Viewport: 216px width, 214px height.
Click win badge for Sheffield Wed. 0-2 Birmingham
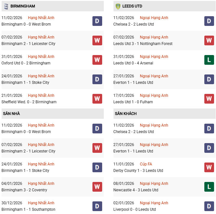pyautogui.click(x=97, y=99)
